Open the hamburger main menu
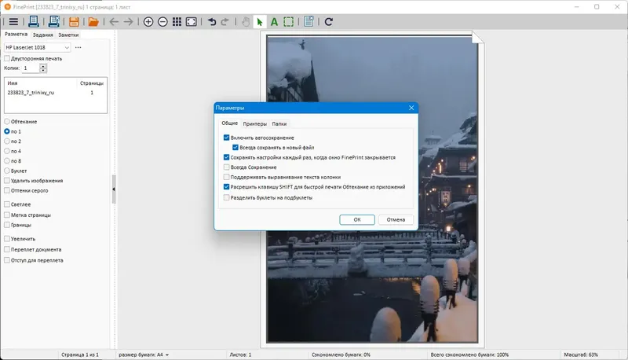The image size is (628, 360). pos(13,22)
